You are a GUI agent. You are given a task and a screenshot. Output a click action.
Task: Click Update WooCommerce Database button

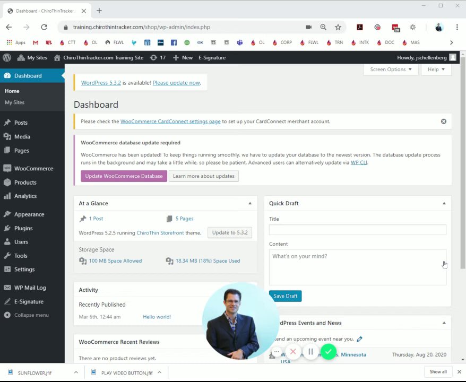[x=124, y=176]
